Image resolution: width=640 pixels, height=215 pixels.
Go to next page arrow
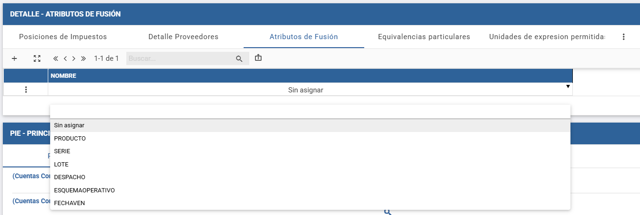(74, 58)
